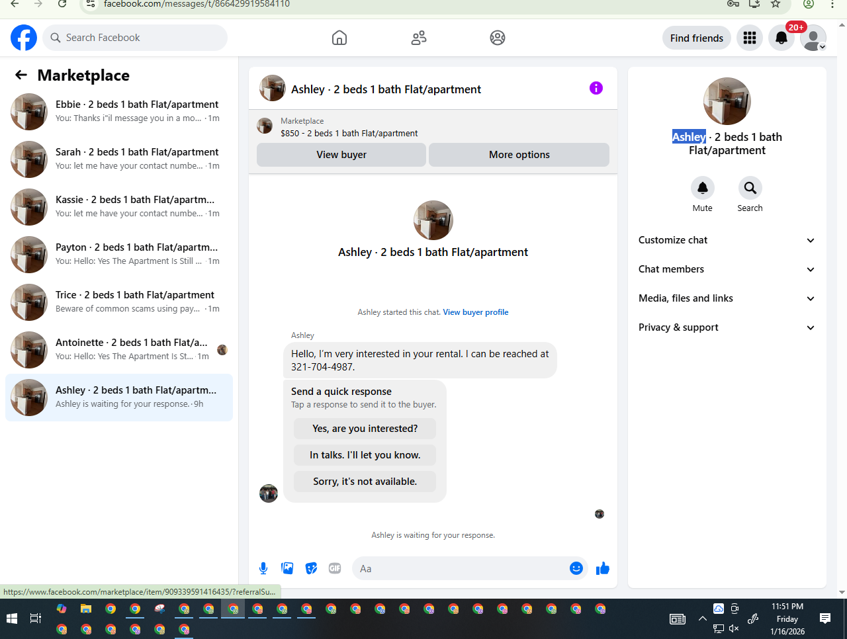Open the Kassie conversation

119,207
